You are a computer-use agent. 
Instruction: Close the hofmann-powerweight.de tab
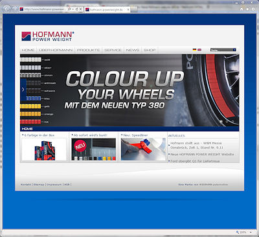(128, 10)
